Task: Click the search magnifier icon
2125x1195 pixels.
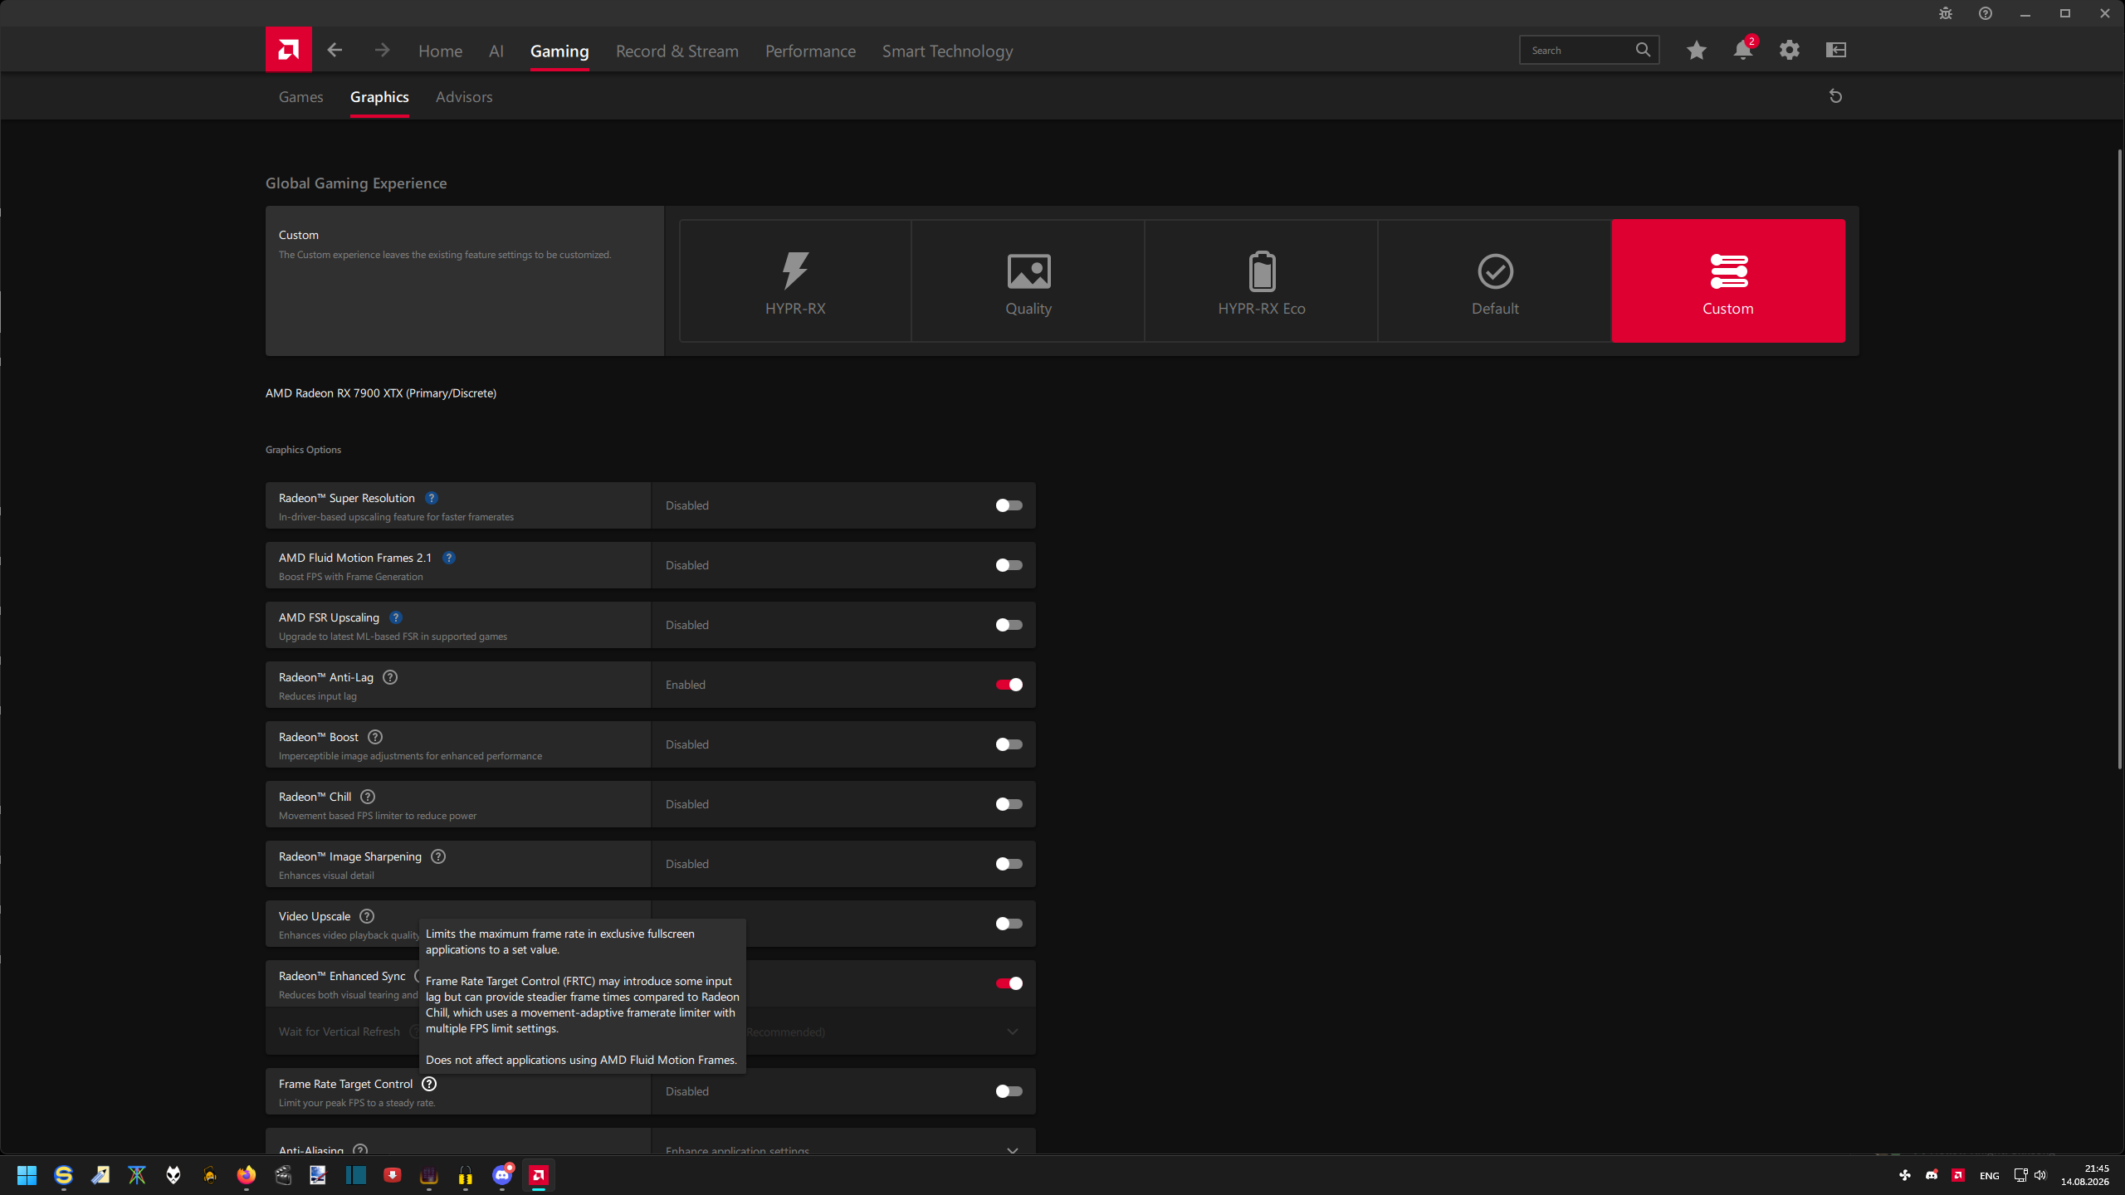Action: pos(1643,50)
